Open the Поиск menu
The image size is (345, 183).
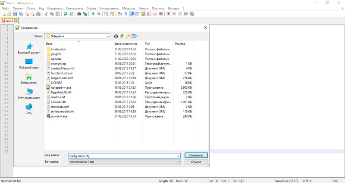click(31, 8)
